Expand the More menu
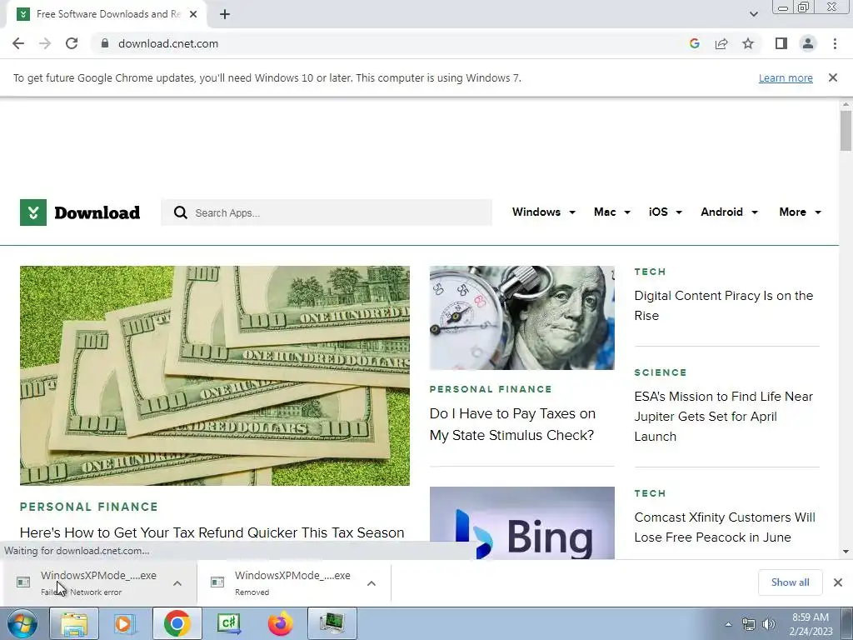 tap(800, 212)
